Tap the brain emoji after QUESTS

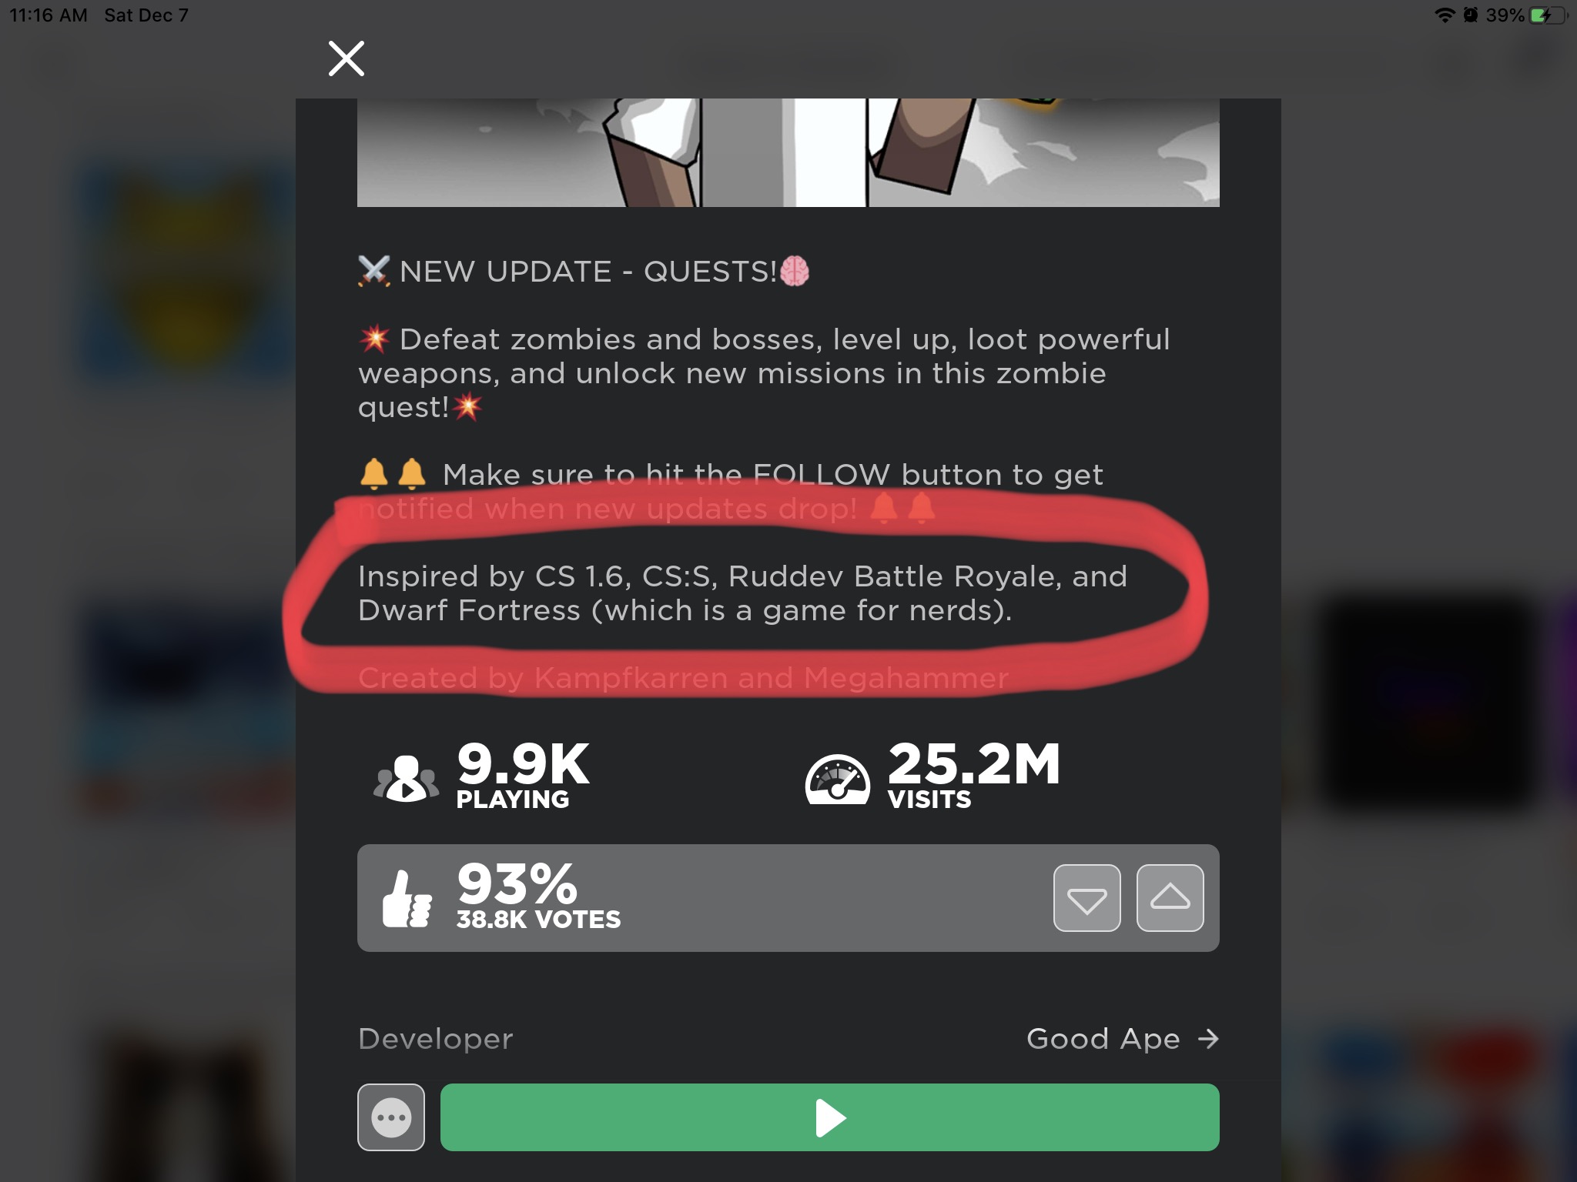click(795, 271)
